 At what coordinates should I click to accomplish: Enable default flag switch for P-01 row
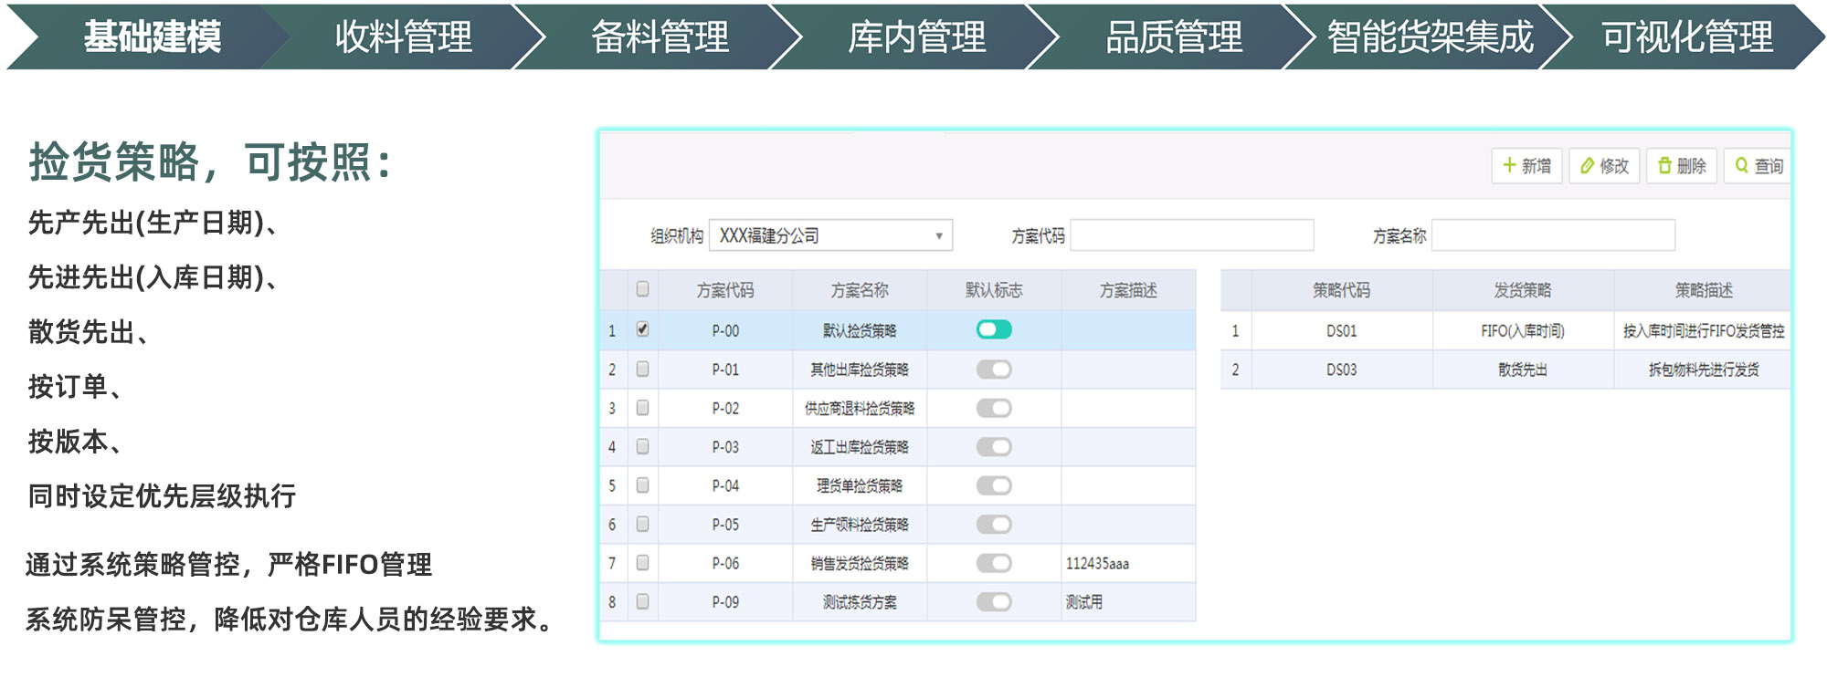point(994,370)
